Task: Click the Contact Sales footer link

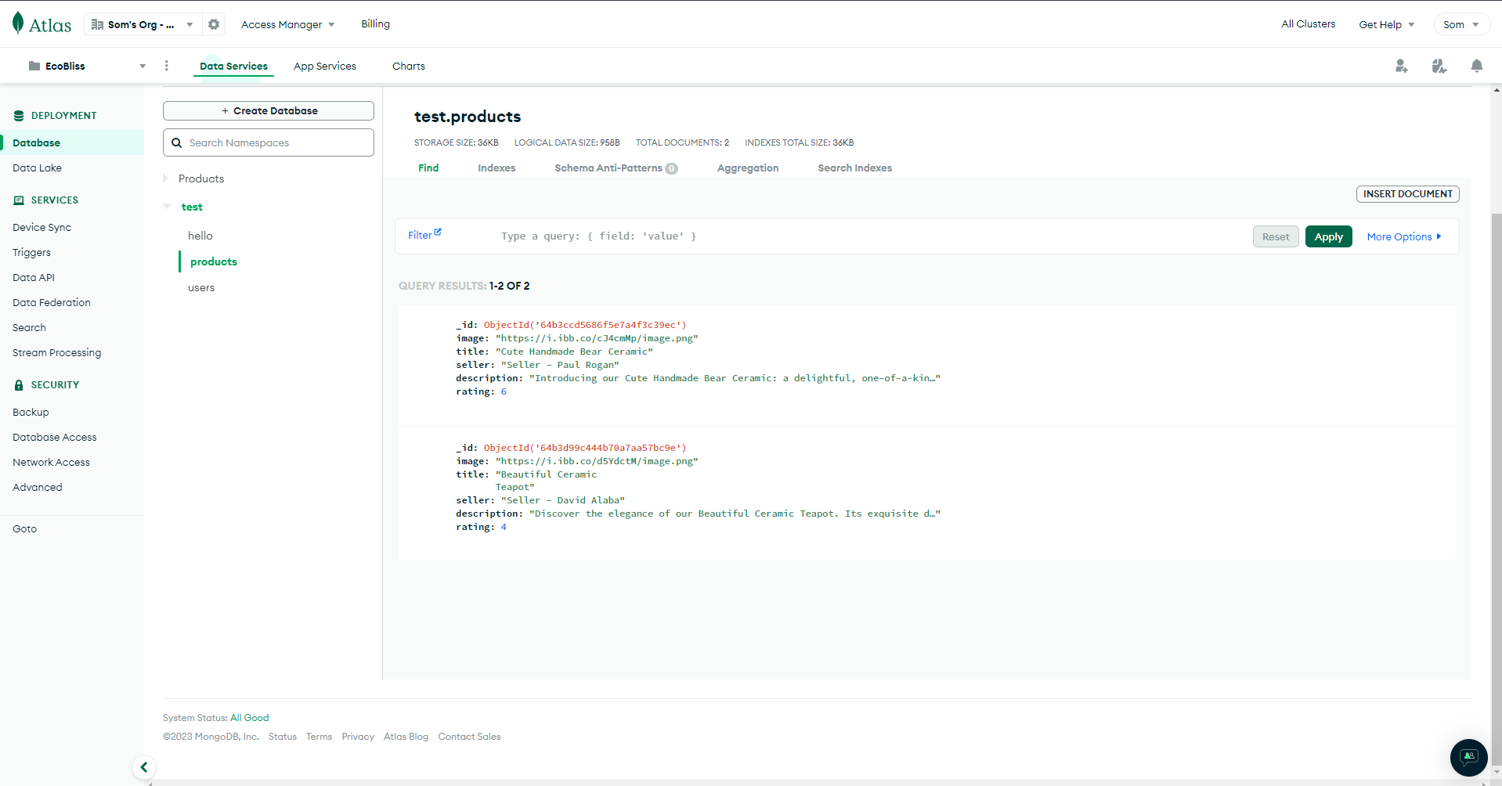Action: click(x=469, y=737)
